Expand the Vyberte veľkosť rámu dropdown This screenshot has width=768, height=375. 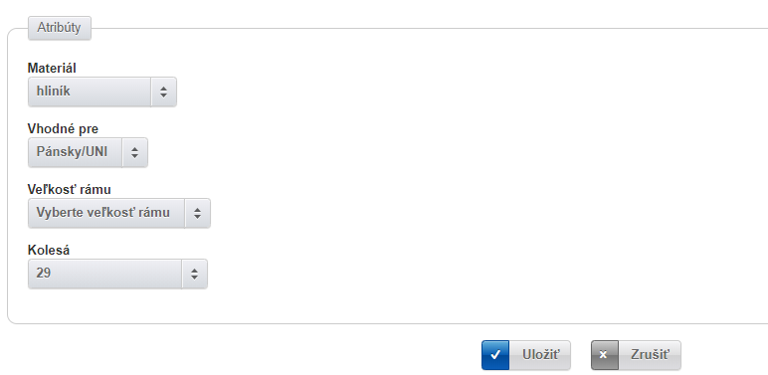click(119, 213)
